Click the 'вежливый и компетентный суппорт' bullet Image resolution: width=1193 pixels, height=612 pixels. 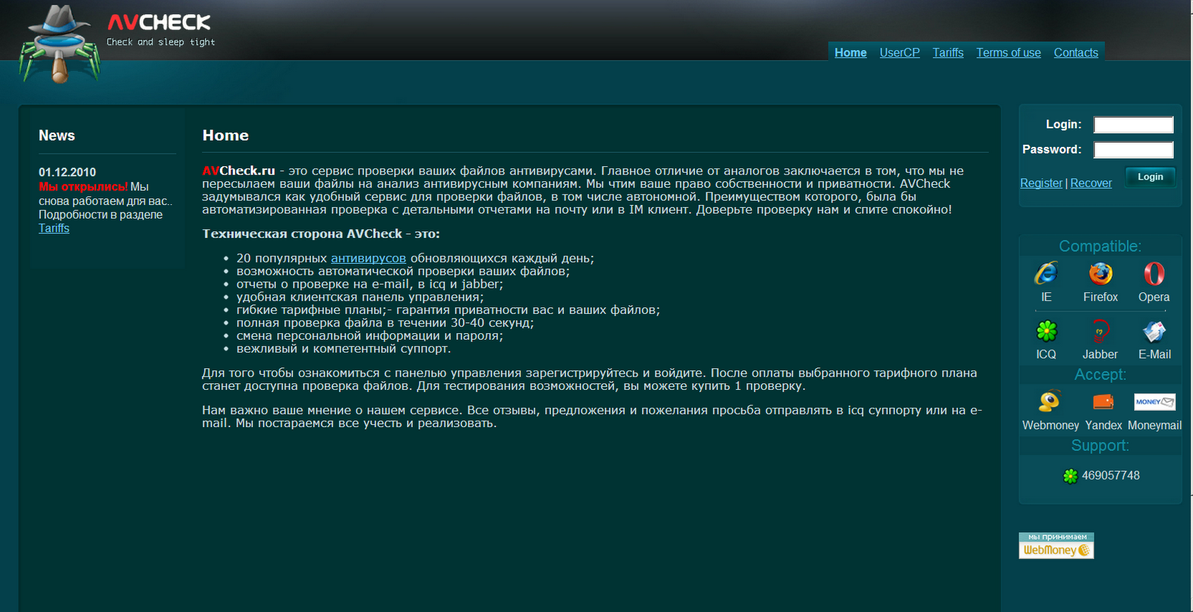343,349
